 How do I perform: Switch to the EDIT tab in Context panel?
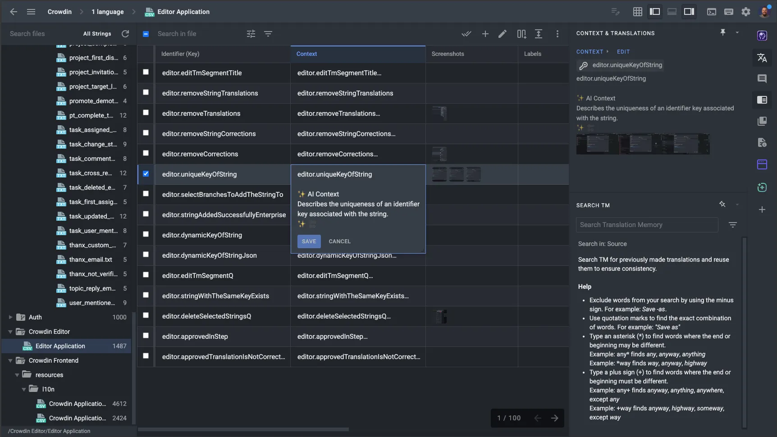click(x=623, y=51)
